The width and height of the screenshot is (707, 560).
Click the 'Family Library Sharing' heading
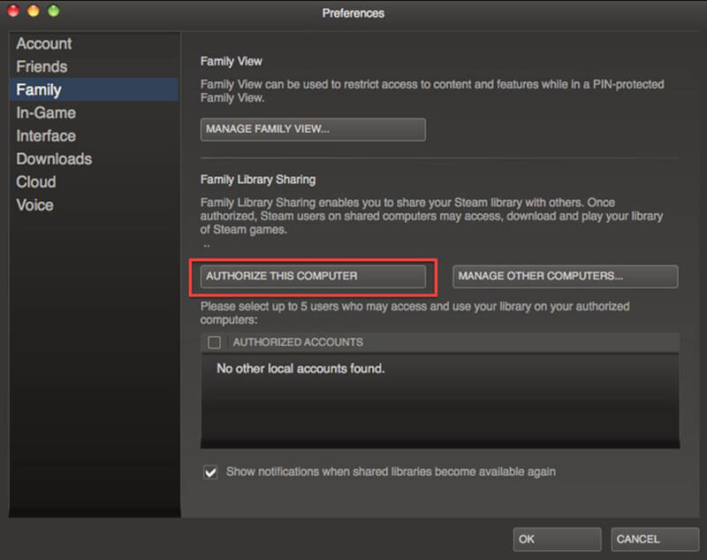coord(258,180)
